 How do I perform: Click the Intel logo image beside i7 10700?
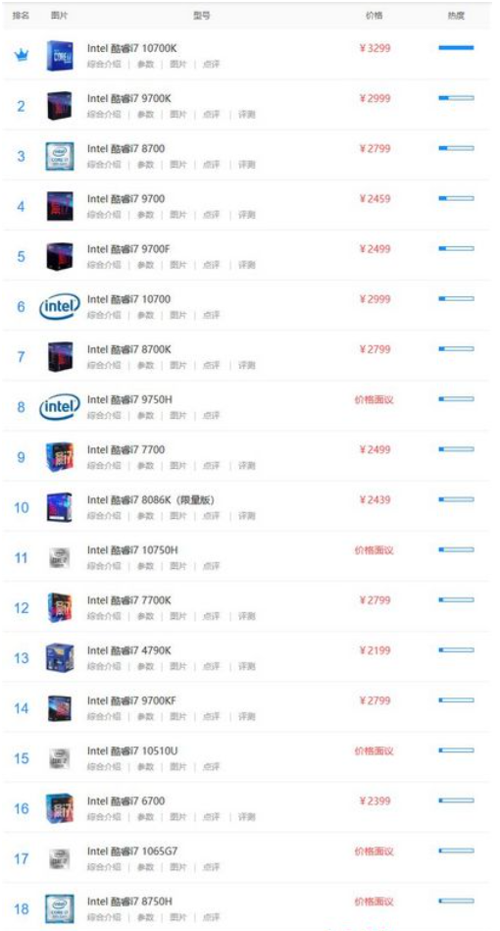click(x=60, y=306)
